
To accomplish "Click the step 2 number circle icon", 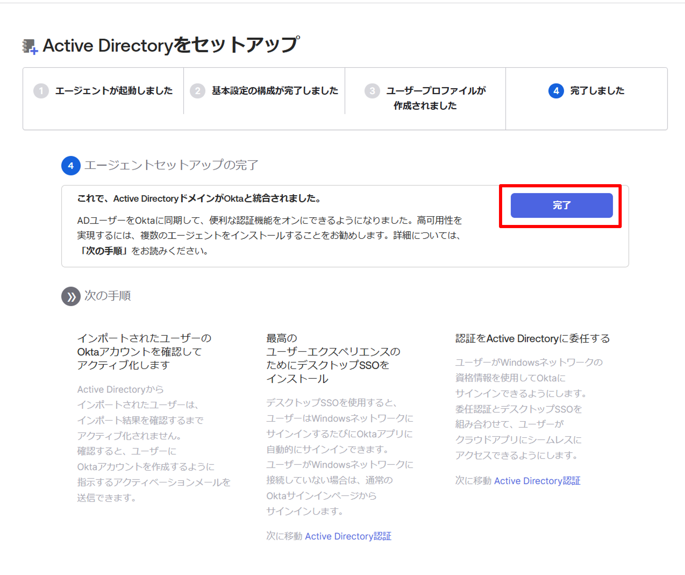I will click(x=198, y=91).
